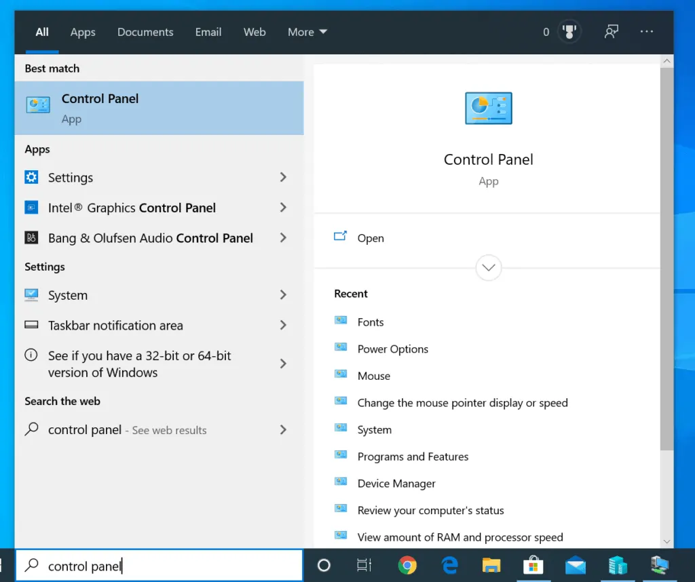Open Power Options from the Recent list
This screenshot has width=695, height=582.
pyautogui.click(x=393, y=349)
